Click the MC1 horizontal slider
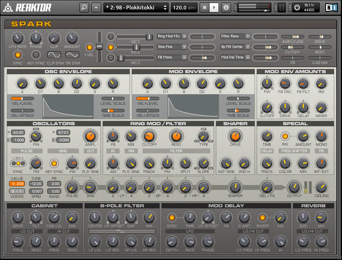The width and height of the screenshot is (342, 260). (135, 37)
